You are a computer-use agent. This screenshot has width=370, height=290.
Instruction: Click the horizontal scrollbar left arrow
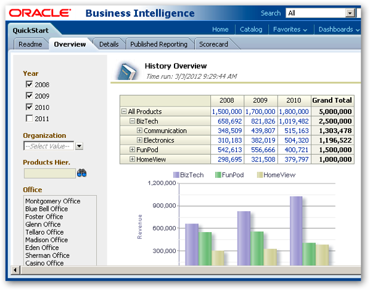[15, 270]
